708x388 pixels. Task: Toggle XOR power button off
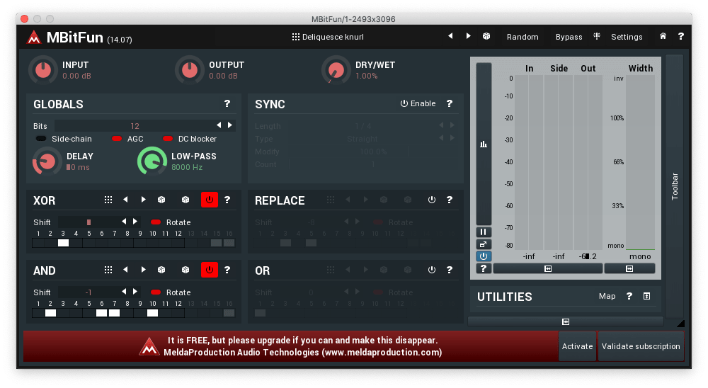(x=210, y=200)
